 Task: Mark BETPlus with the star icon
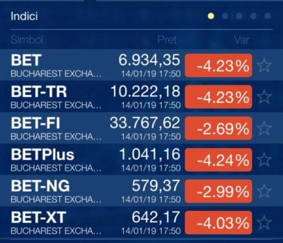pos(264,160)
